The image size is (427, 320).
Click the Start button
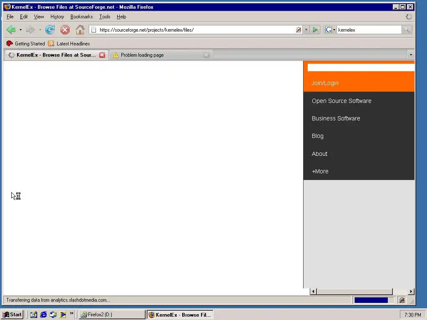(12, 315)
